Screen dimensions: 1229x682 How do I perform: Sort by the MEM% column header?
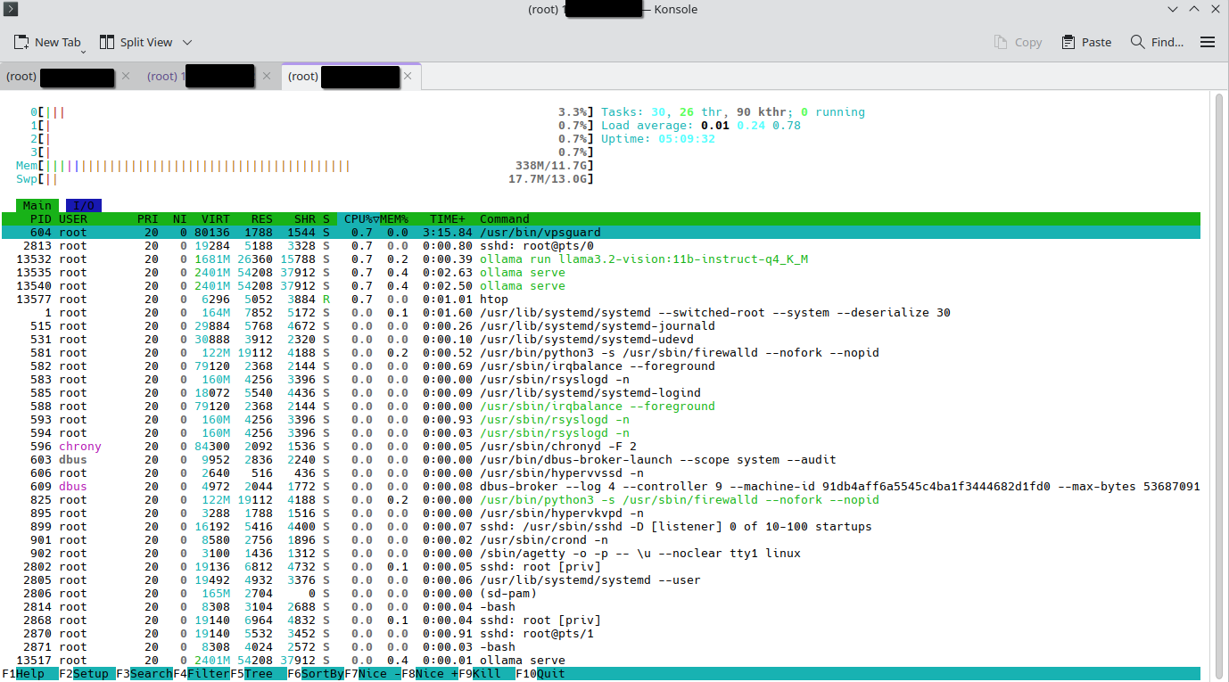(x=394, y=219)
